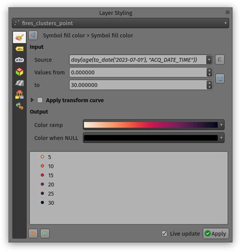Toggle the Live update checkbox
The height and width of the screenshot is (252, 241).
164,234
